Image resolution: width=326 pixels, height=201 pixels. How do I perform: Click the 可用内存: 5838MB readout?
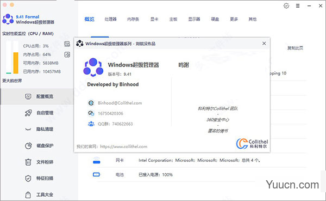tap(41, 63)
